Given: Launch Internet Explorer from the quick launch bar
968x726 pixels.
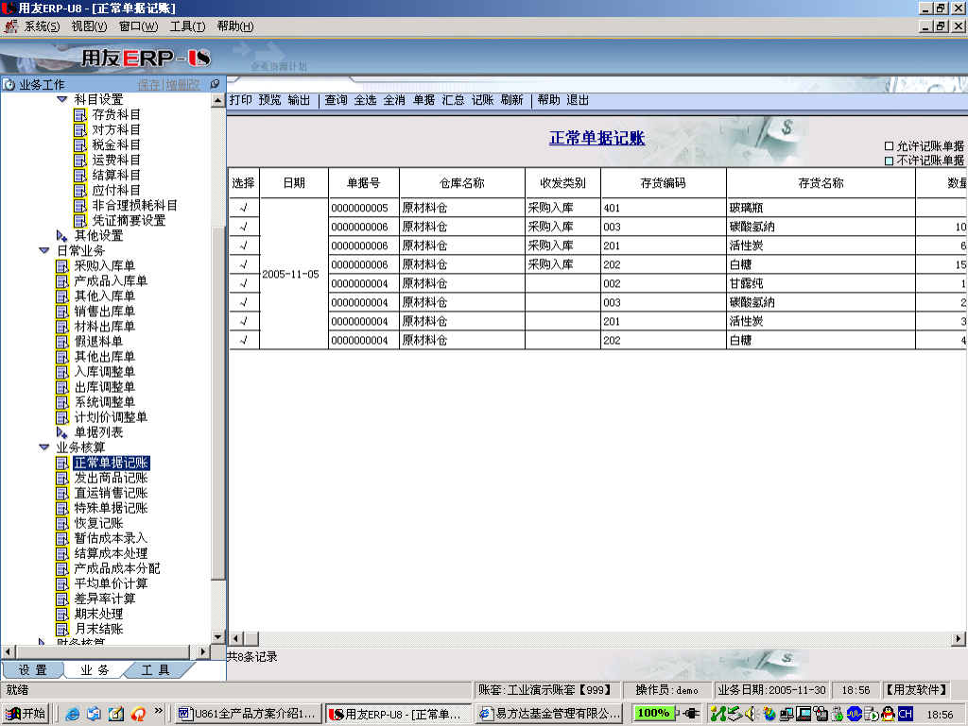Looking at the screenshot, I should [73, 713].
